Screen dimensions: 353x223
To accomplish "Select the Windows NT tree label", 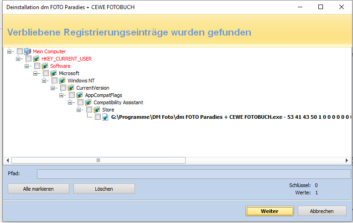I will coord(81,81).
